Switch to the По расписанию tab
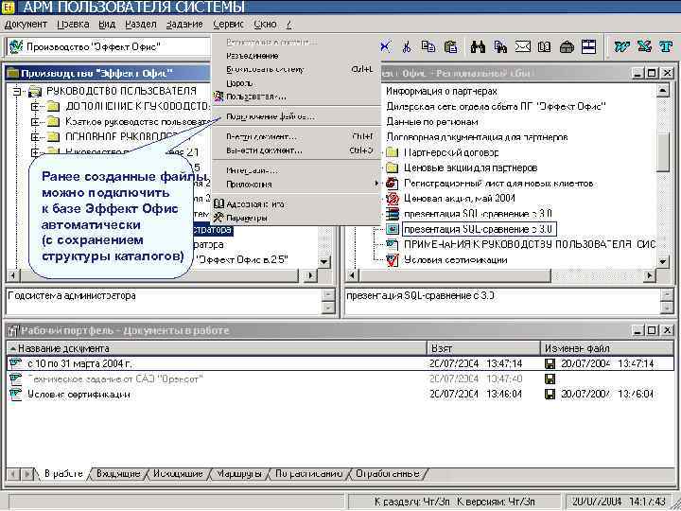This screenshot has height=511, width=681. (308, 474)
